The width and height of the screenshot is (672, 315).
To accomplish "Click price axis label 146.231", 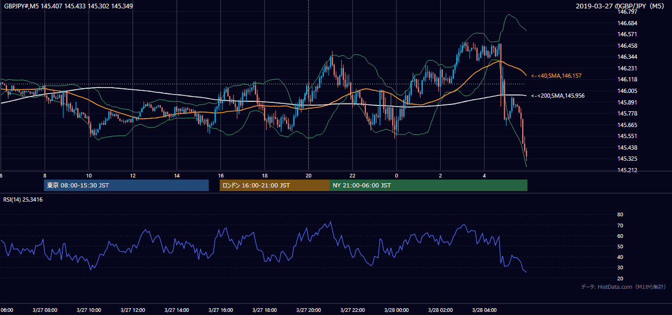I will click(627, 68).
